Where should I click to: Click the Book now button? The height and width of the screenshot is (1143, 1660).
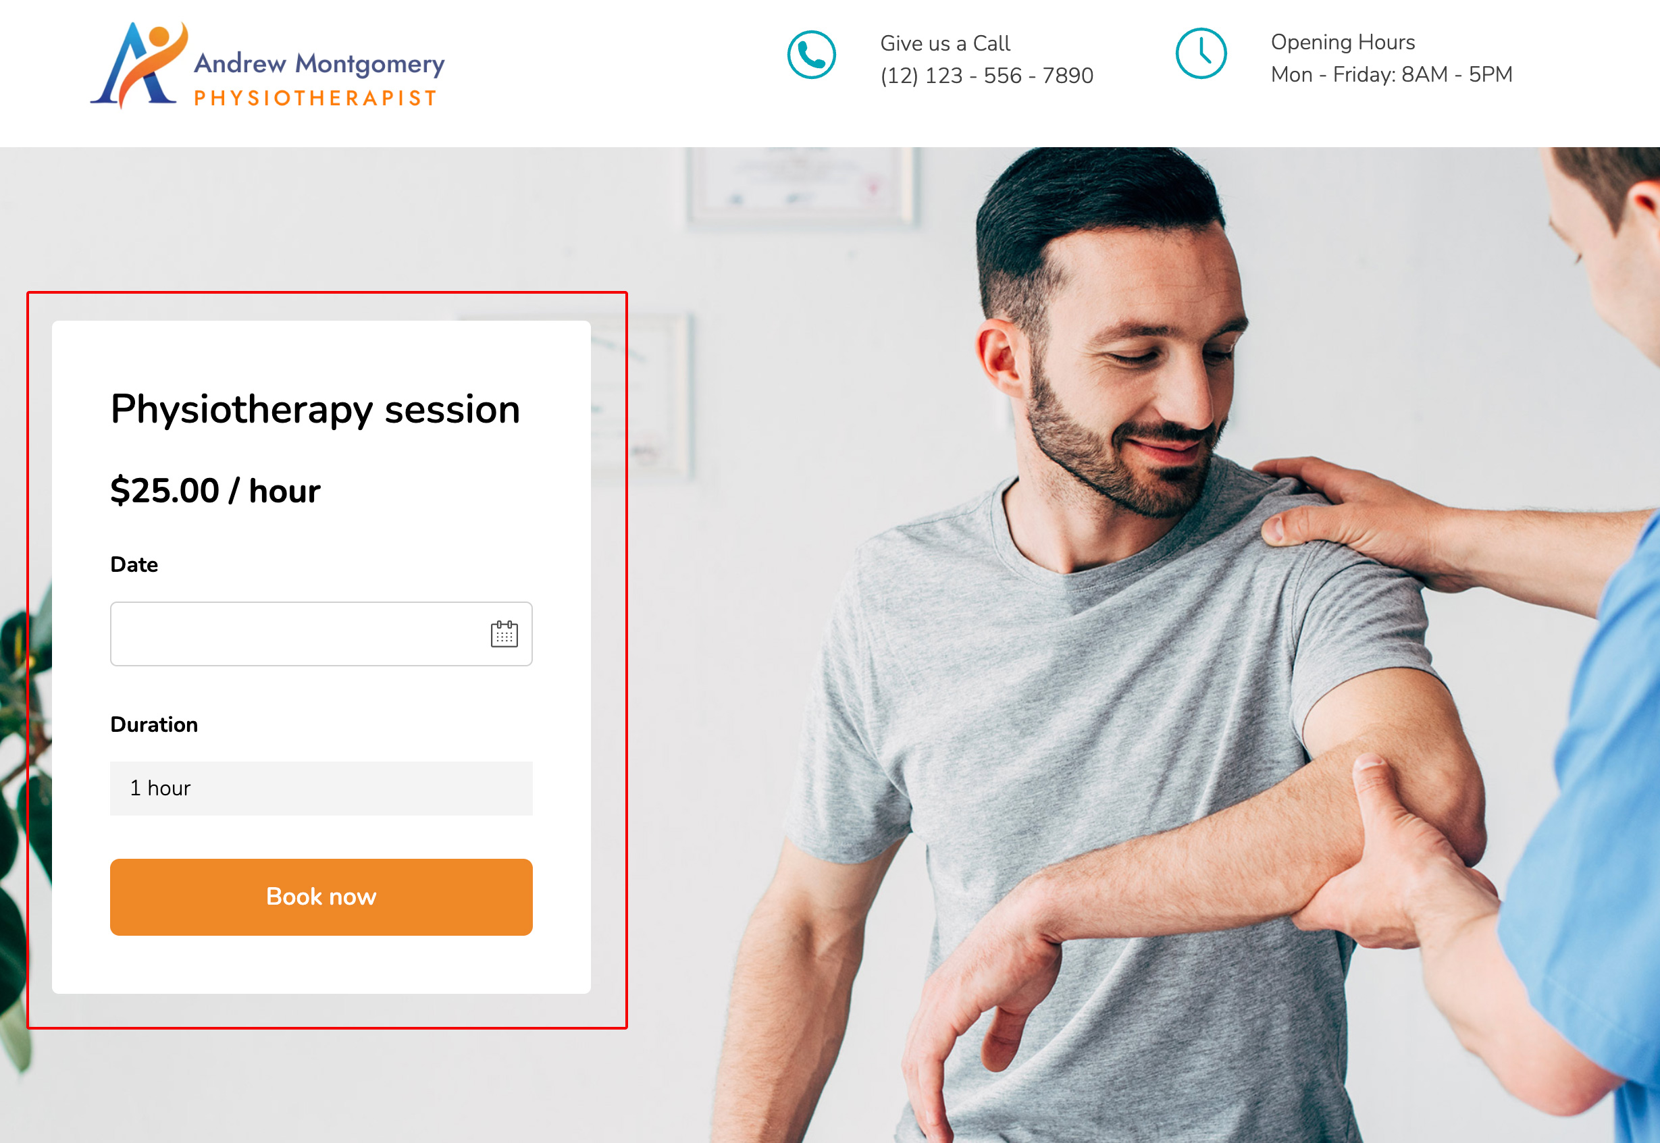(321, 897)
